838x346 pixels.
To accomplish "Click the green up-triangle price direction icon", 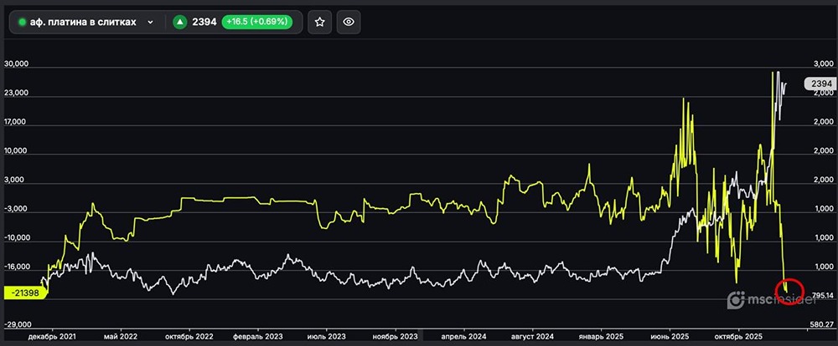I will pos(179,23).
